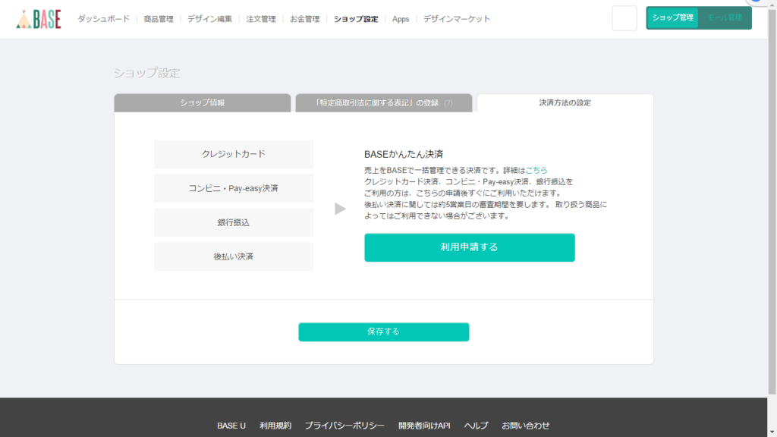Open the Apps page

(401, 19)
